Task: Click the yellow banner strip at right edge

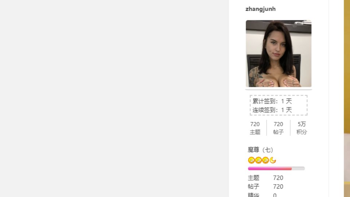Action: (x=347, y=67)
